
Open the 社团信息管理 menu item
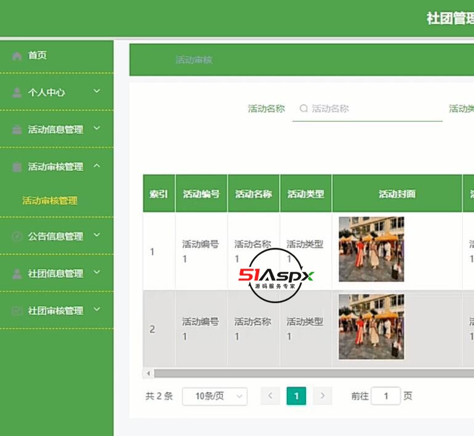57,273
